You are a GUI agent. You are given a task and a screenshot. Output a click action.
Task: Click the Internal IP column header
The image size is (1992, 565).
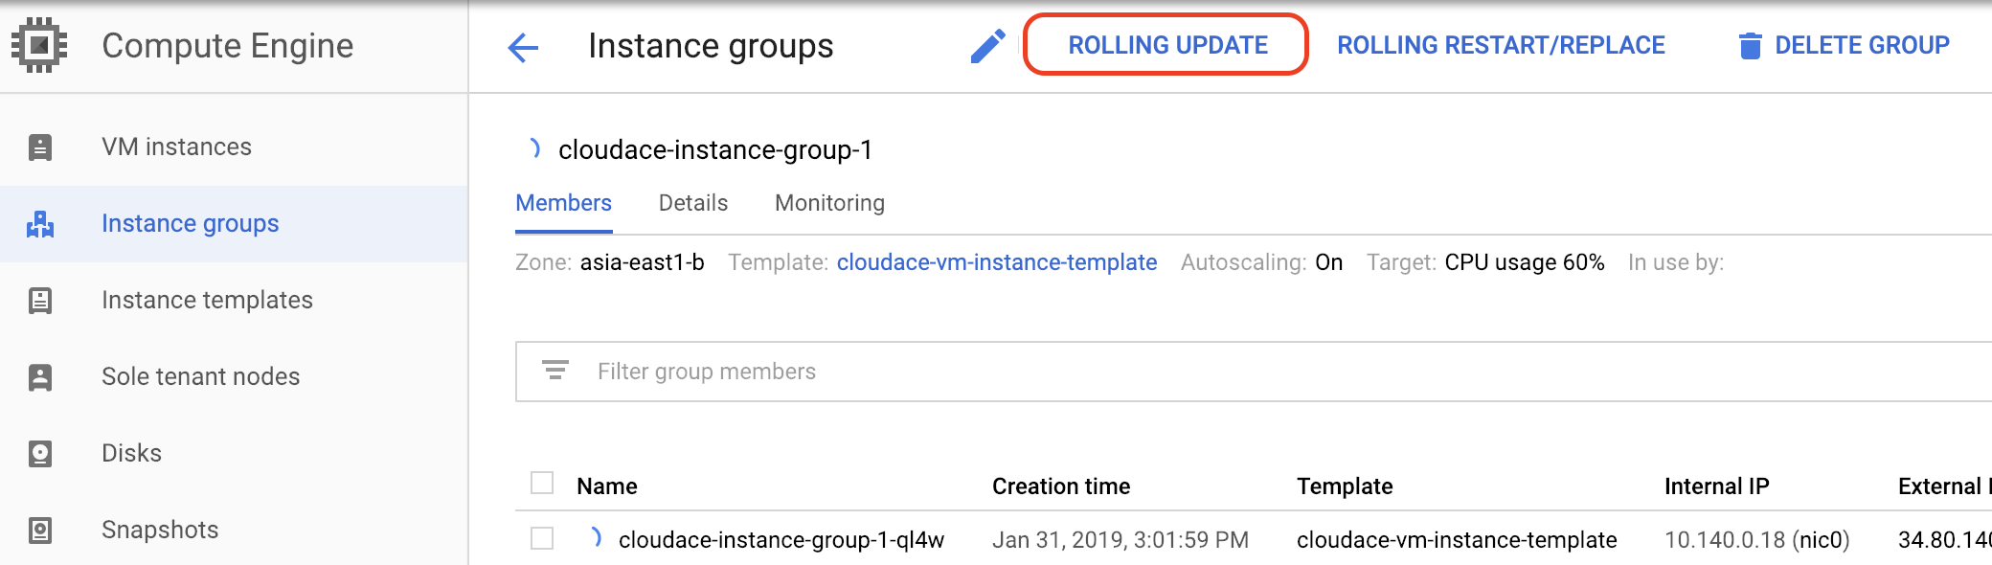tap(1716, 486)
